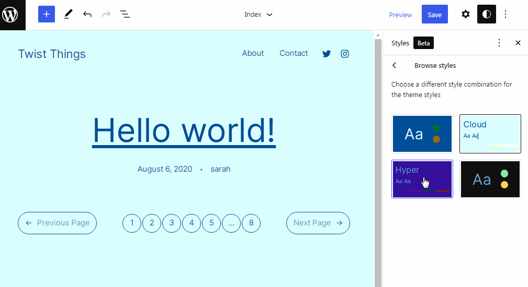
Task: Click the Instagram social icon
Action: (x=345, y=54)
